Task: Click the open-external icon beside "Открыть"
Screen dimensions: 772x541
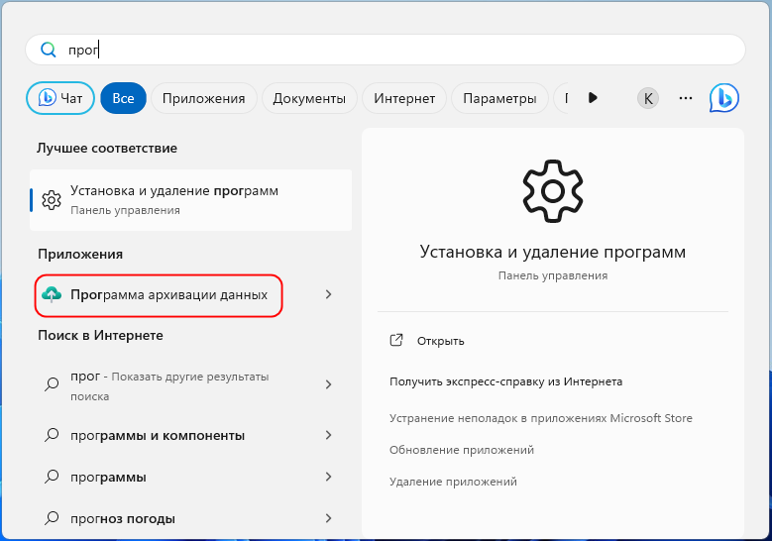Action: click(396, 340)
